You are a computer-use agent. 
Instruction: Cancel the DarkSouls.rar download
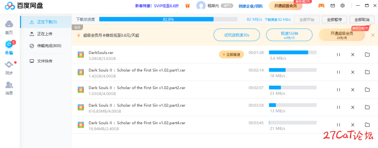pyautogui.click(x=353, y=55)
